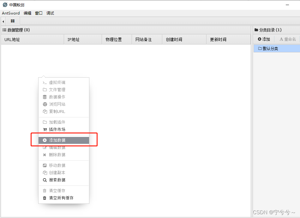
Task: Click the 复制URL copy icon
Action: [45, 111]
